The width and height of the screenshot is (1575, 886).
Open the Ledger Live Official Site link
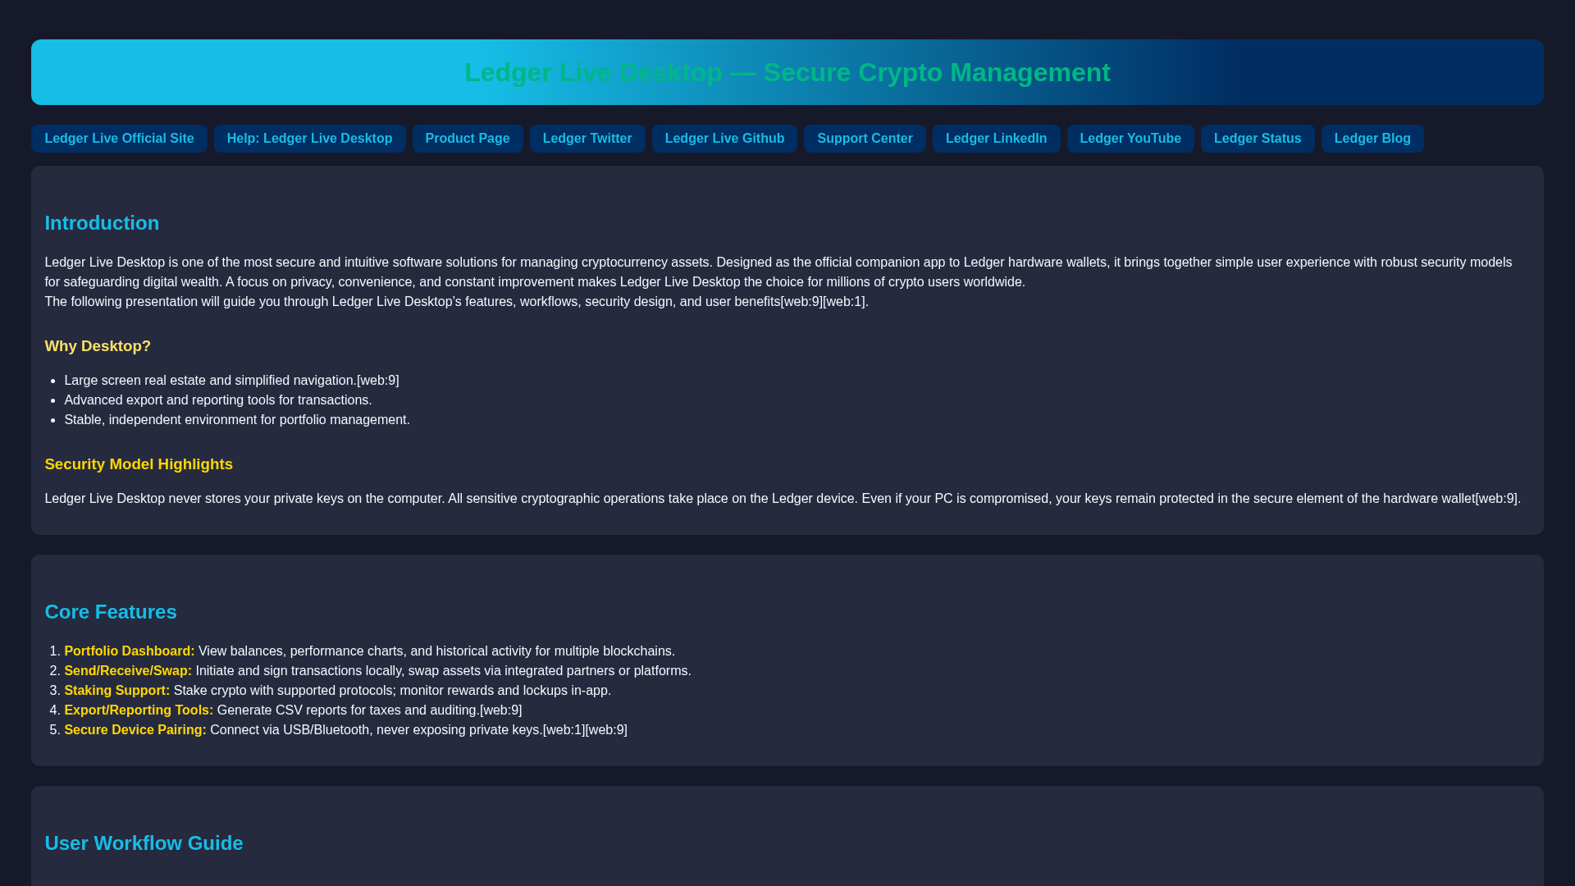119,139
